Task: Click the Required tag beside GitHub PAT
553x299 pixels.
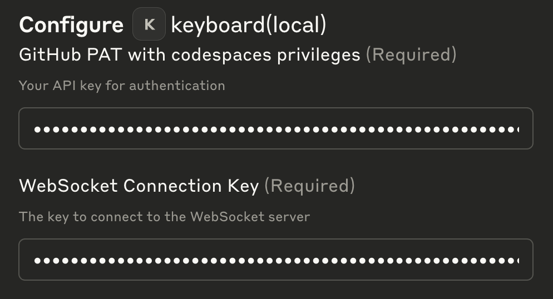Action: tap(411, 55)
